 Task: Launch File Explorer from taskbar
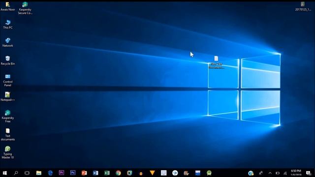[x=39, y=173]
